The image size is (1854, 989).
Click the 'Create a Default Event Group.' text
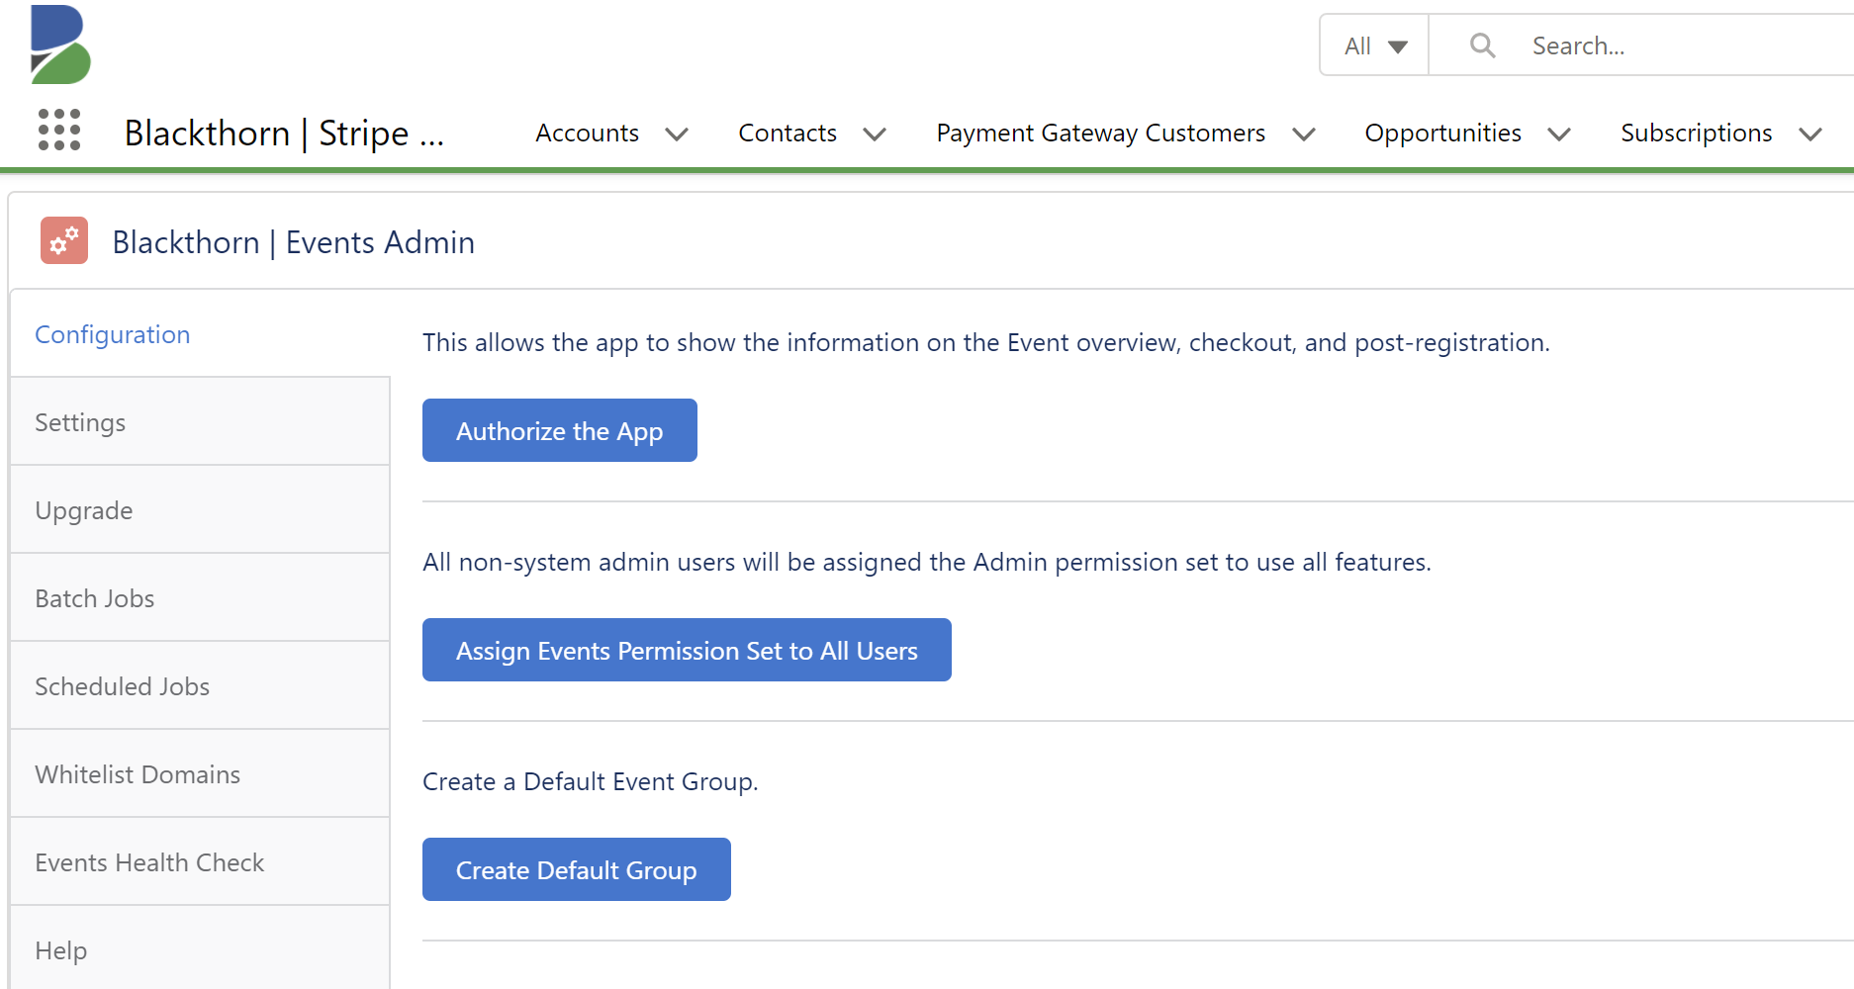591,781
